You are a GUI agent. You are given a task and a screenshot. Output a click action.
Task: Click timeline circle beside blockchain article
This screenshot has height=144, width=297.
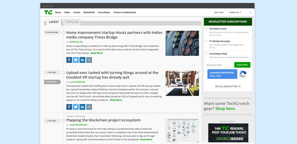63,120
